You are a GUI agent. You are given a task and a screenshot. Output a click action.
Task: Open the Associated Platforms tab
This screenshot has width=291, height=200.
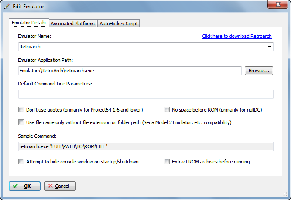click(73, 24)
